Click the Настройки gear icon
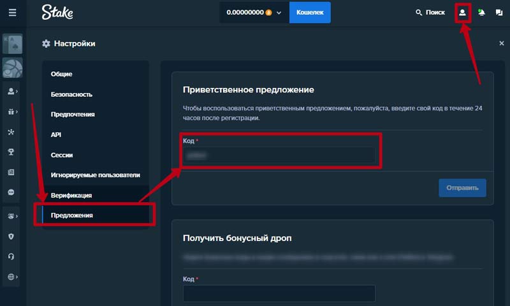Viewport: 510px width, 306px height. 46,43
